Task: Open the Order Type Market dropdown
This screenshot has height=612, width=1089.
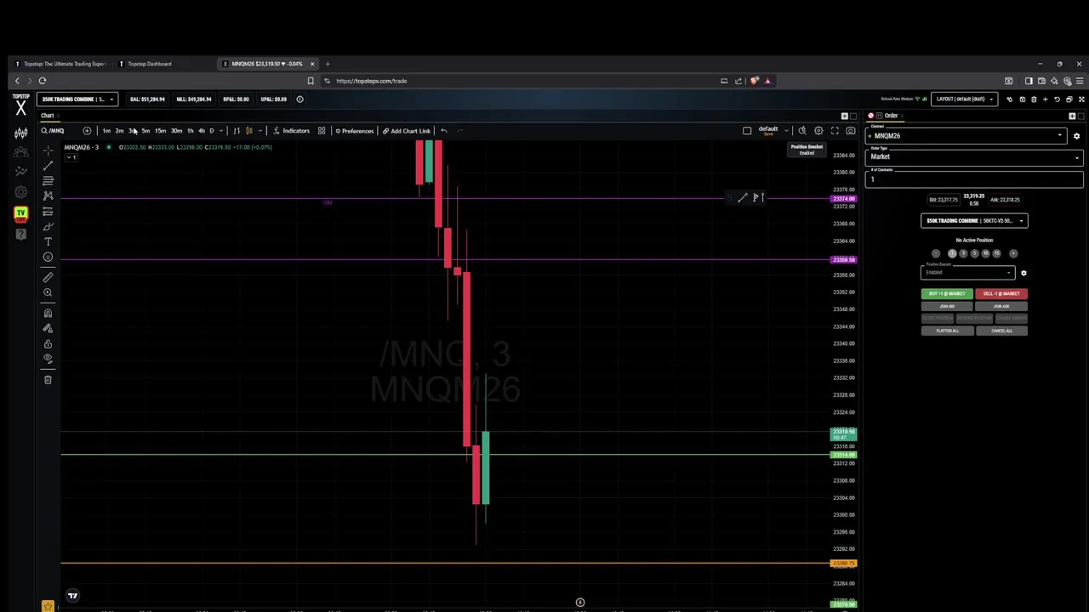Action: 974,156
